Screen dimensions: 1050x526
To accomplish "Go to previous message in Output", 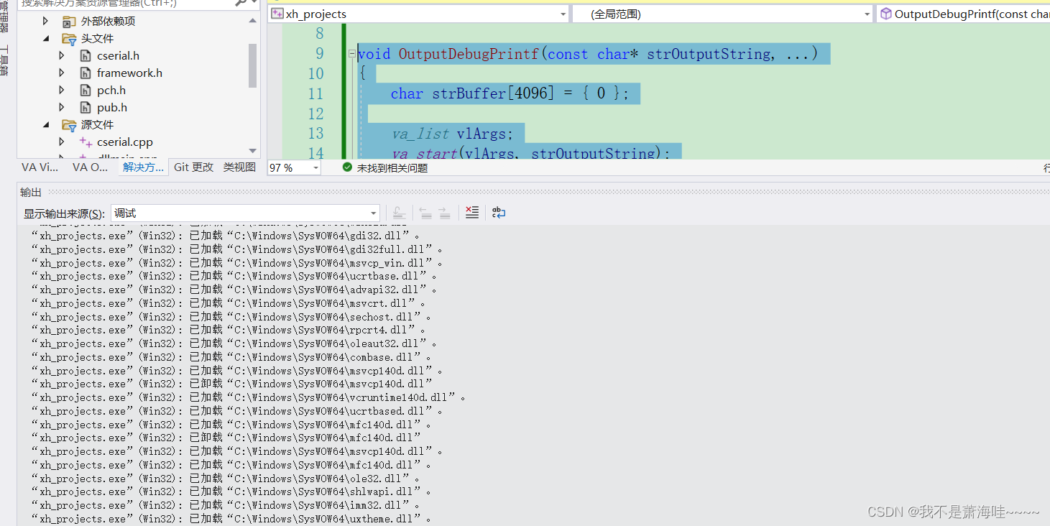I will 425,212.
